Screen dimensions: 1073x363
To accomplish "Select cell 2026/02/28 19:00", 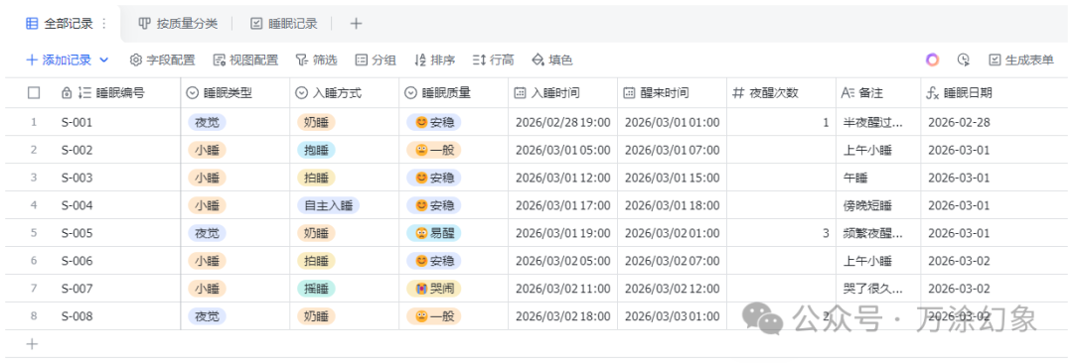I will (x=562, y=122).
